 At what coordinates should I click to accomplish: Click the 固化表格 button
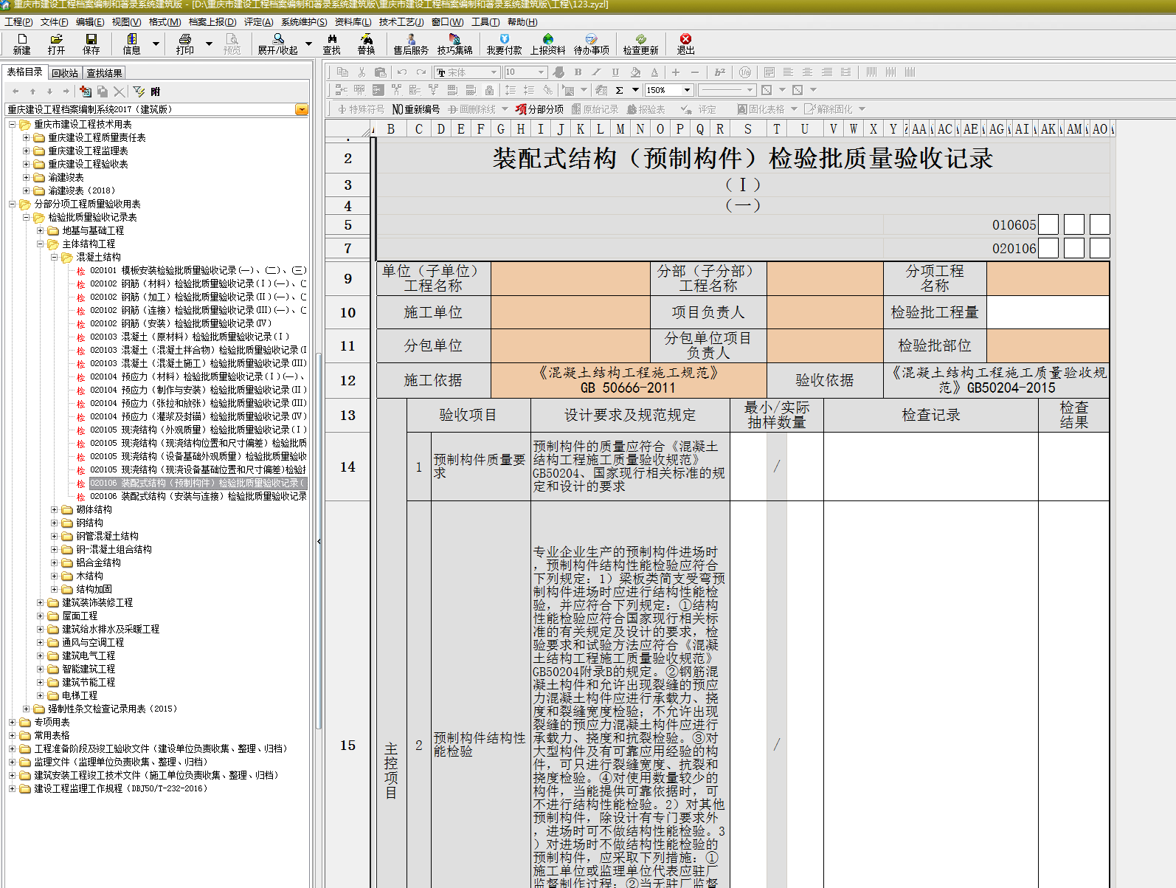[761, 109]
